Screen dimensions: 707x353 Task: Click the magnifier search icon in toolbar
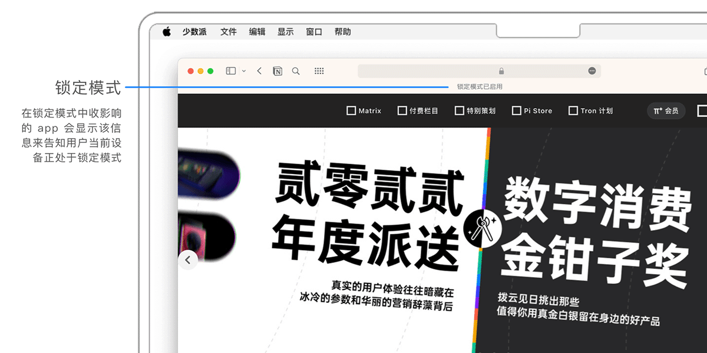click(x=296, y=71)
